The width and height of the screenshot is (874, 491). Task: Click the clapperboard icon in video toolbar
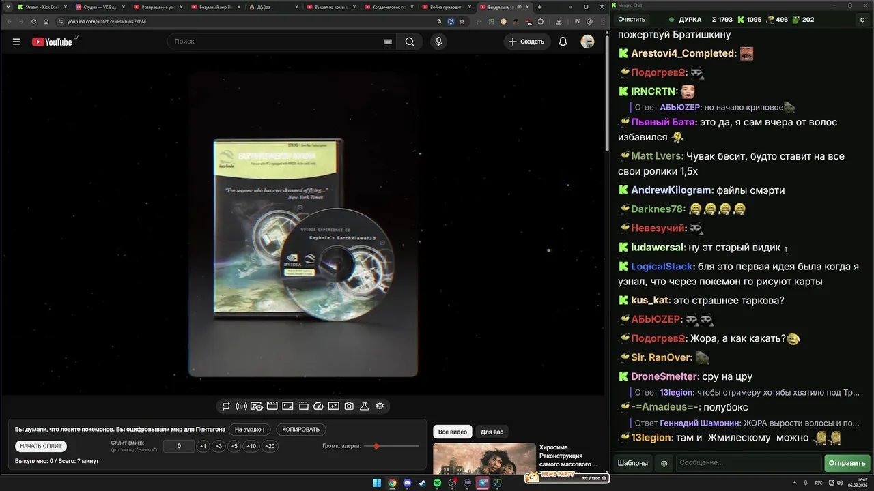click(272, 406)
